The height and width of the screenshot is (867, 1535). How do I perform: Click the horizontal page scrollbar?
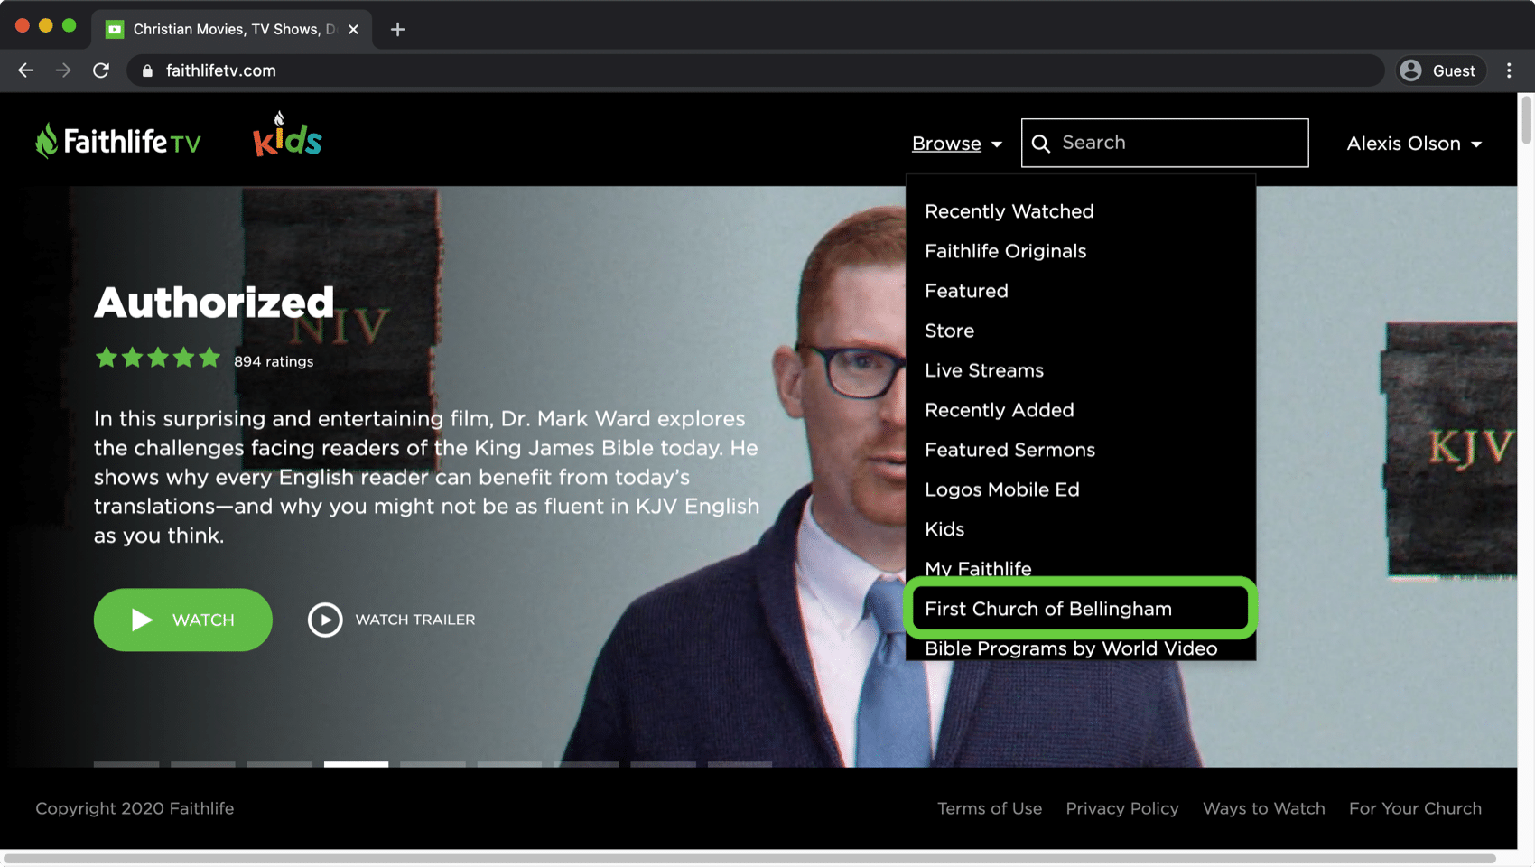749,858
